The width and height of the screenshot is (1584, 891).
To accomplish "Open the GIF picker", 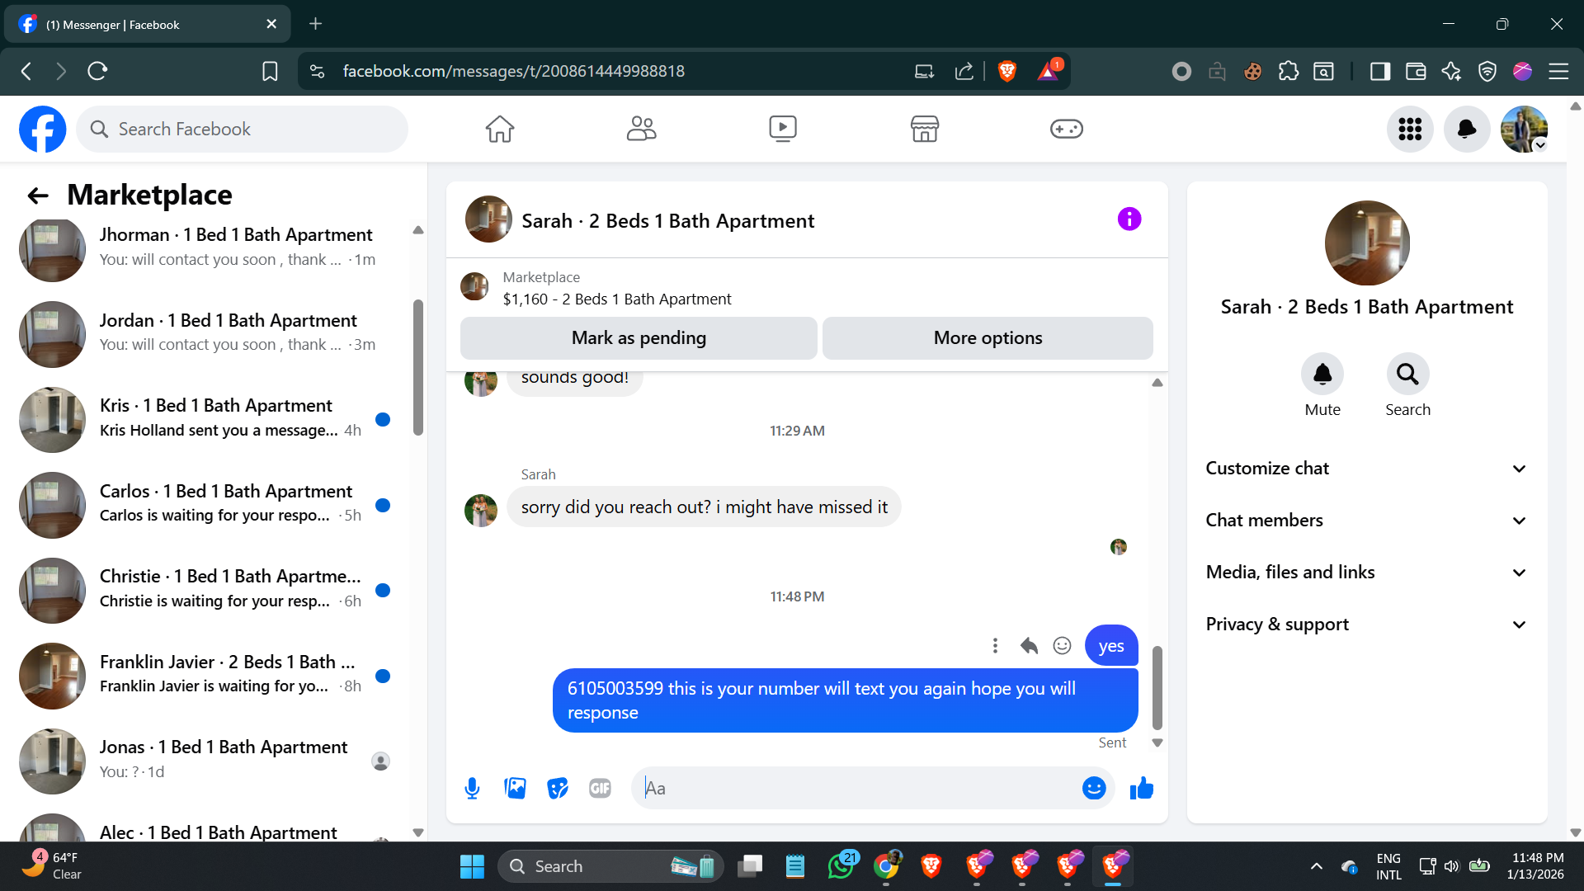I will click(x=600, y=789).
